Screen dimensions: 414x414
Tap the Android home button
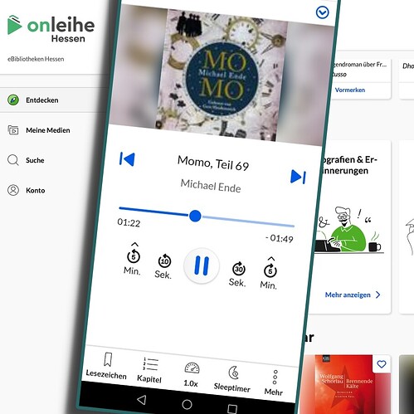click(187, 404)
